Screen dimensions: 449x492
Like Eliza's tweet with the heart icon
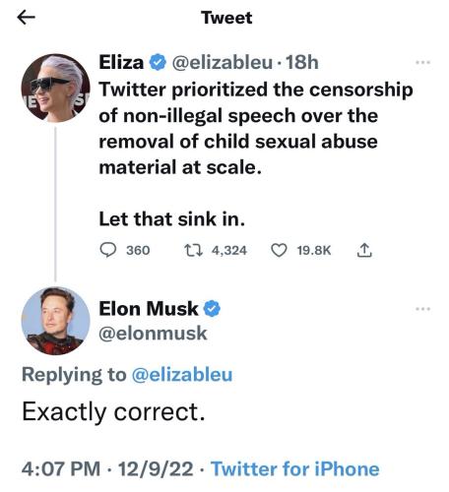point(279,251)
